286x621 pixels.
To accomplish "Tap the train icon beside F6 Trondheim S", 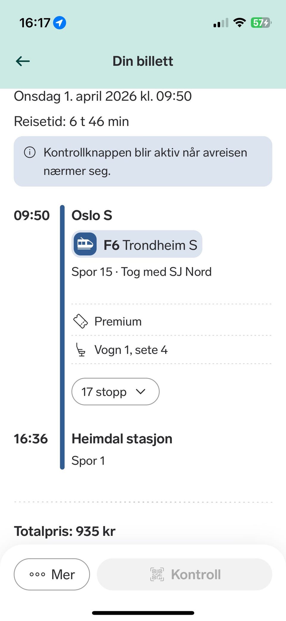I will click(x=85, y=244).
